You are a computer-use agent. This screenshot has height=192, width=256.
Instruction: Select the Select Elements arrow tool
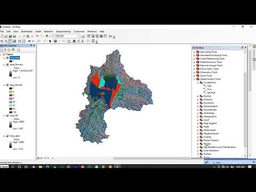point(50,41)
